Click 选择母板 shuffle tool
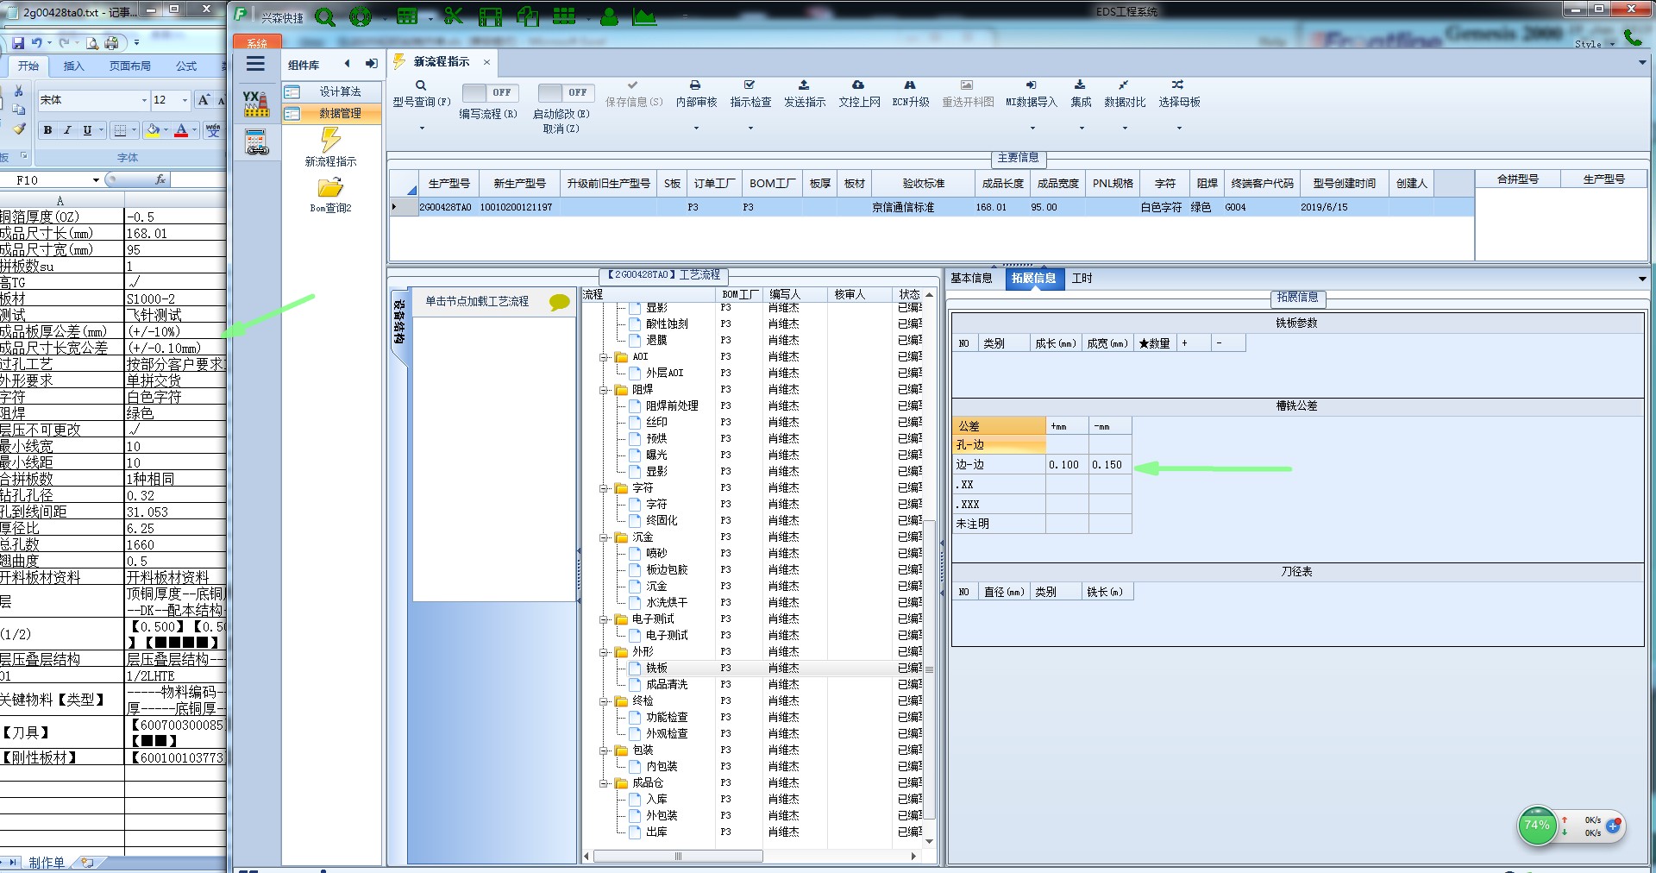This screenshot has height=873, width=1656. click(x=1179, y=94)
